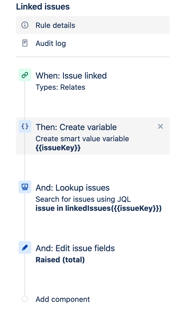Click Add component
This screenshot has width=196, height=317.
click(62, 299)
